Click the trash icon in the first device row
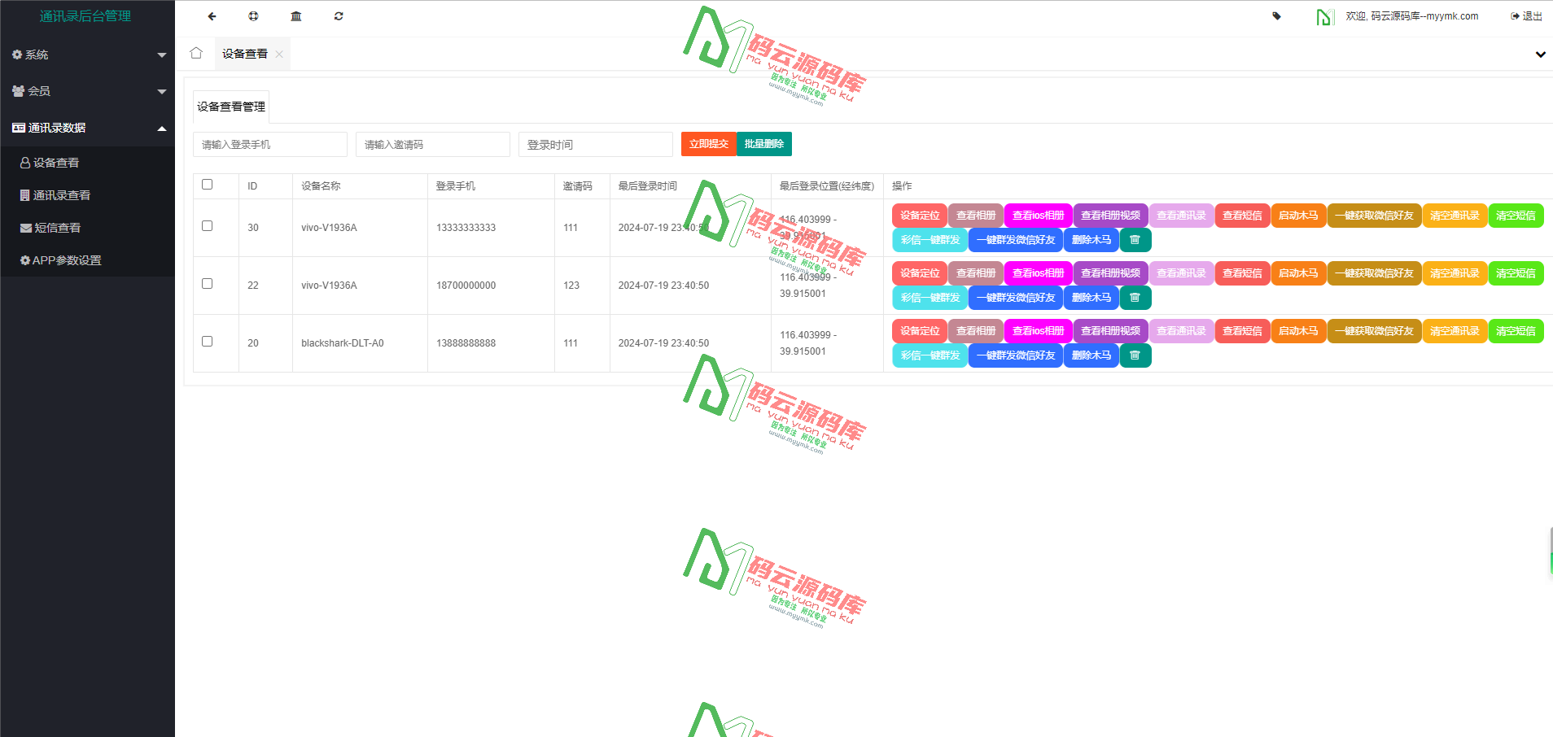 (x=1135, y=239)
